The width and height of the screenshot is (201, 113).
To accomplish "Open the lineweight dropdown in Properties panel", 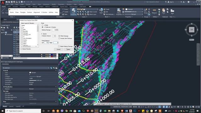I will click(142, 12).
